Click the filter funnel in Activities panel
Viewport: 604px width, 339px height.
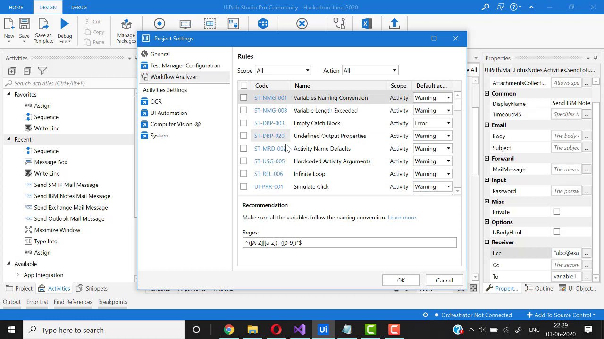[x=42, y=71]
